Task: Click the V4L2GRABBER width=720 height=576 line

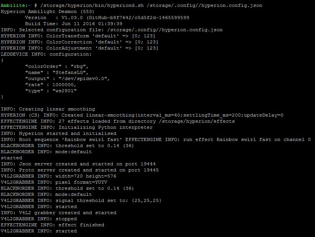Action: (59, 176)
